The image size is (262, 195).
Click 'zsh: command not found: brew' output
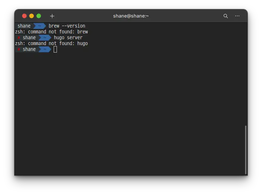pyautogui.click(x=51, y=32)
